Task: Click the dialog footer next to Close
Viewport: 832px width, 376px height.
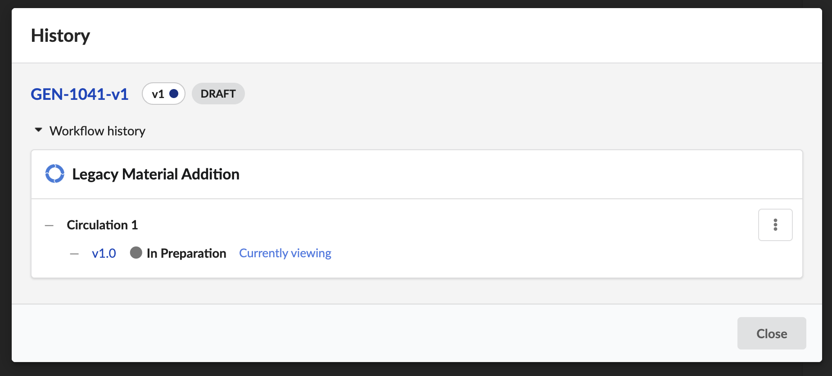Action: (x=375, y=333)
